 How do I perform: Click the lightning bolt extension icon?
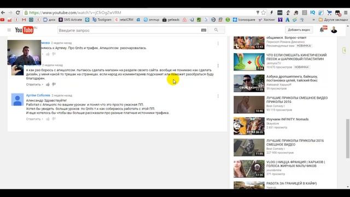271,13
